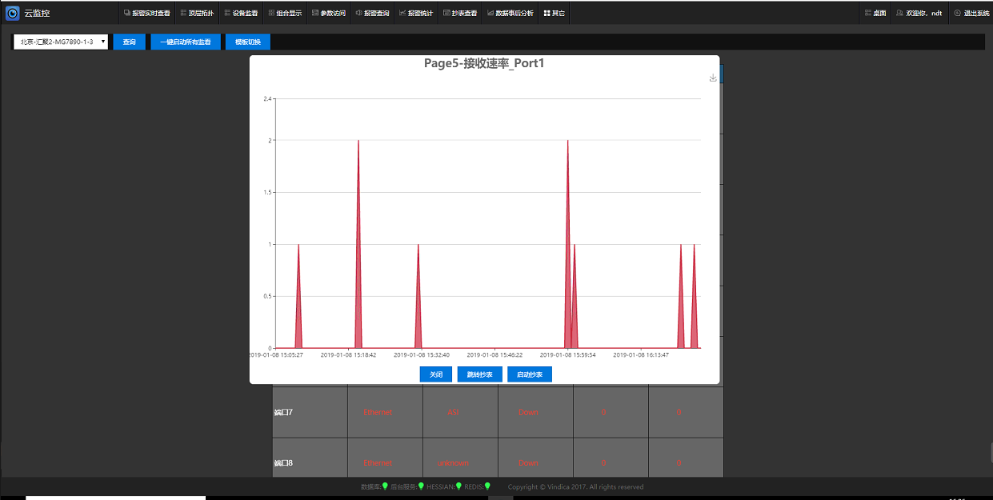The image size is (993, 500).
Task: Select 报警统计 in the top menu
Action: pos(415,13)
